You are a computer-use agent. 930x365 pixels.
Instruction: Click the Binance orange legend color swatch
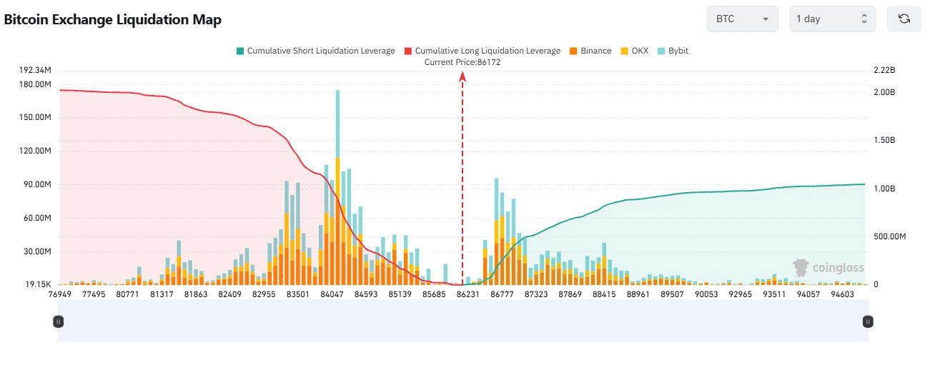[573, 51]
